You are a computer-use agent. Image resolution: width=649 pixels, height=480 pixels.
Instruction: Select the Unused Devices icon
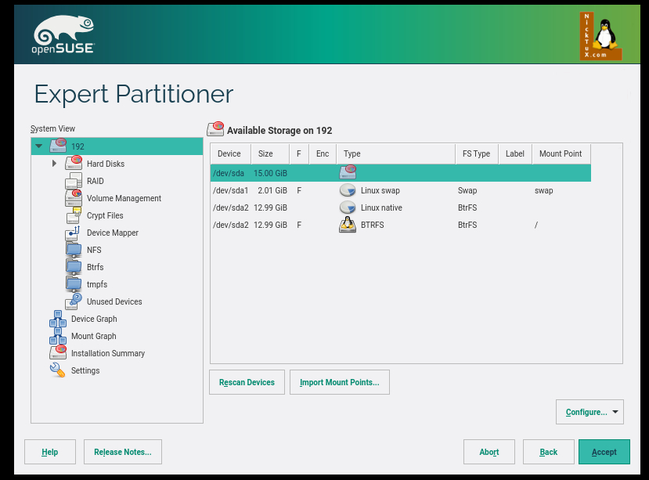pos(74,302)
